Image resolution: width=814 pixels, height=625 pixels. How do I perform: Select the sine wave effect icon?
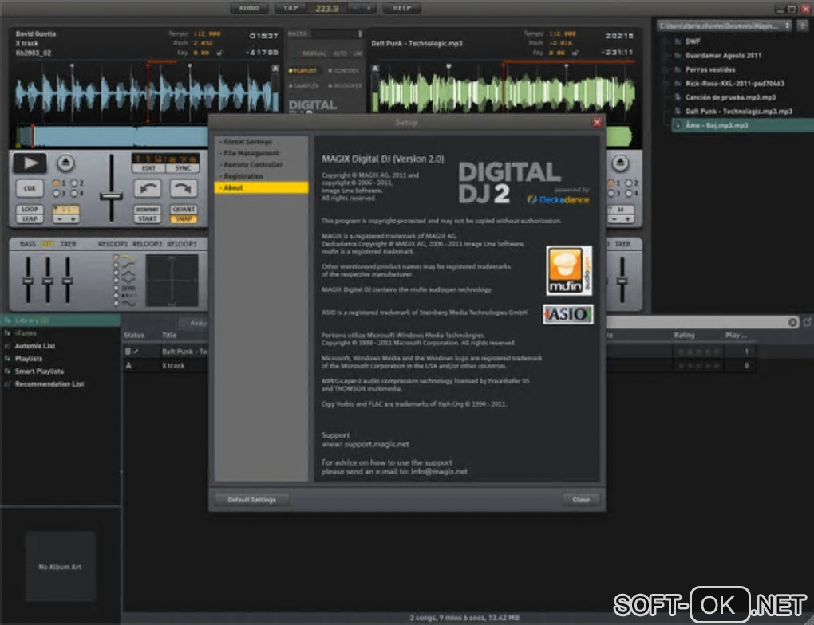coord(128,304)
